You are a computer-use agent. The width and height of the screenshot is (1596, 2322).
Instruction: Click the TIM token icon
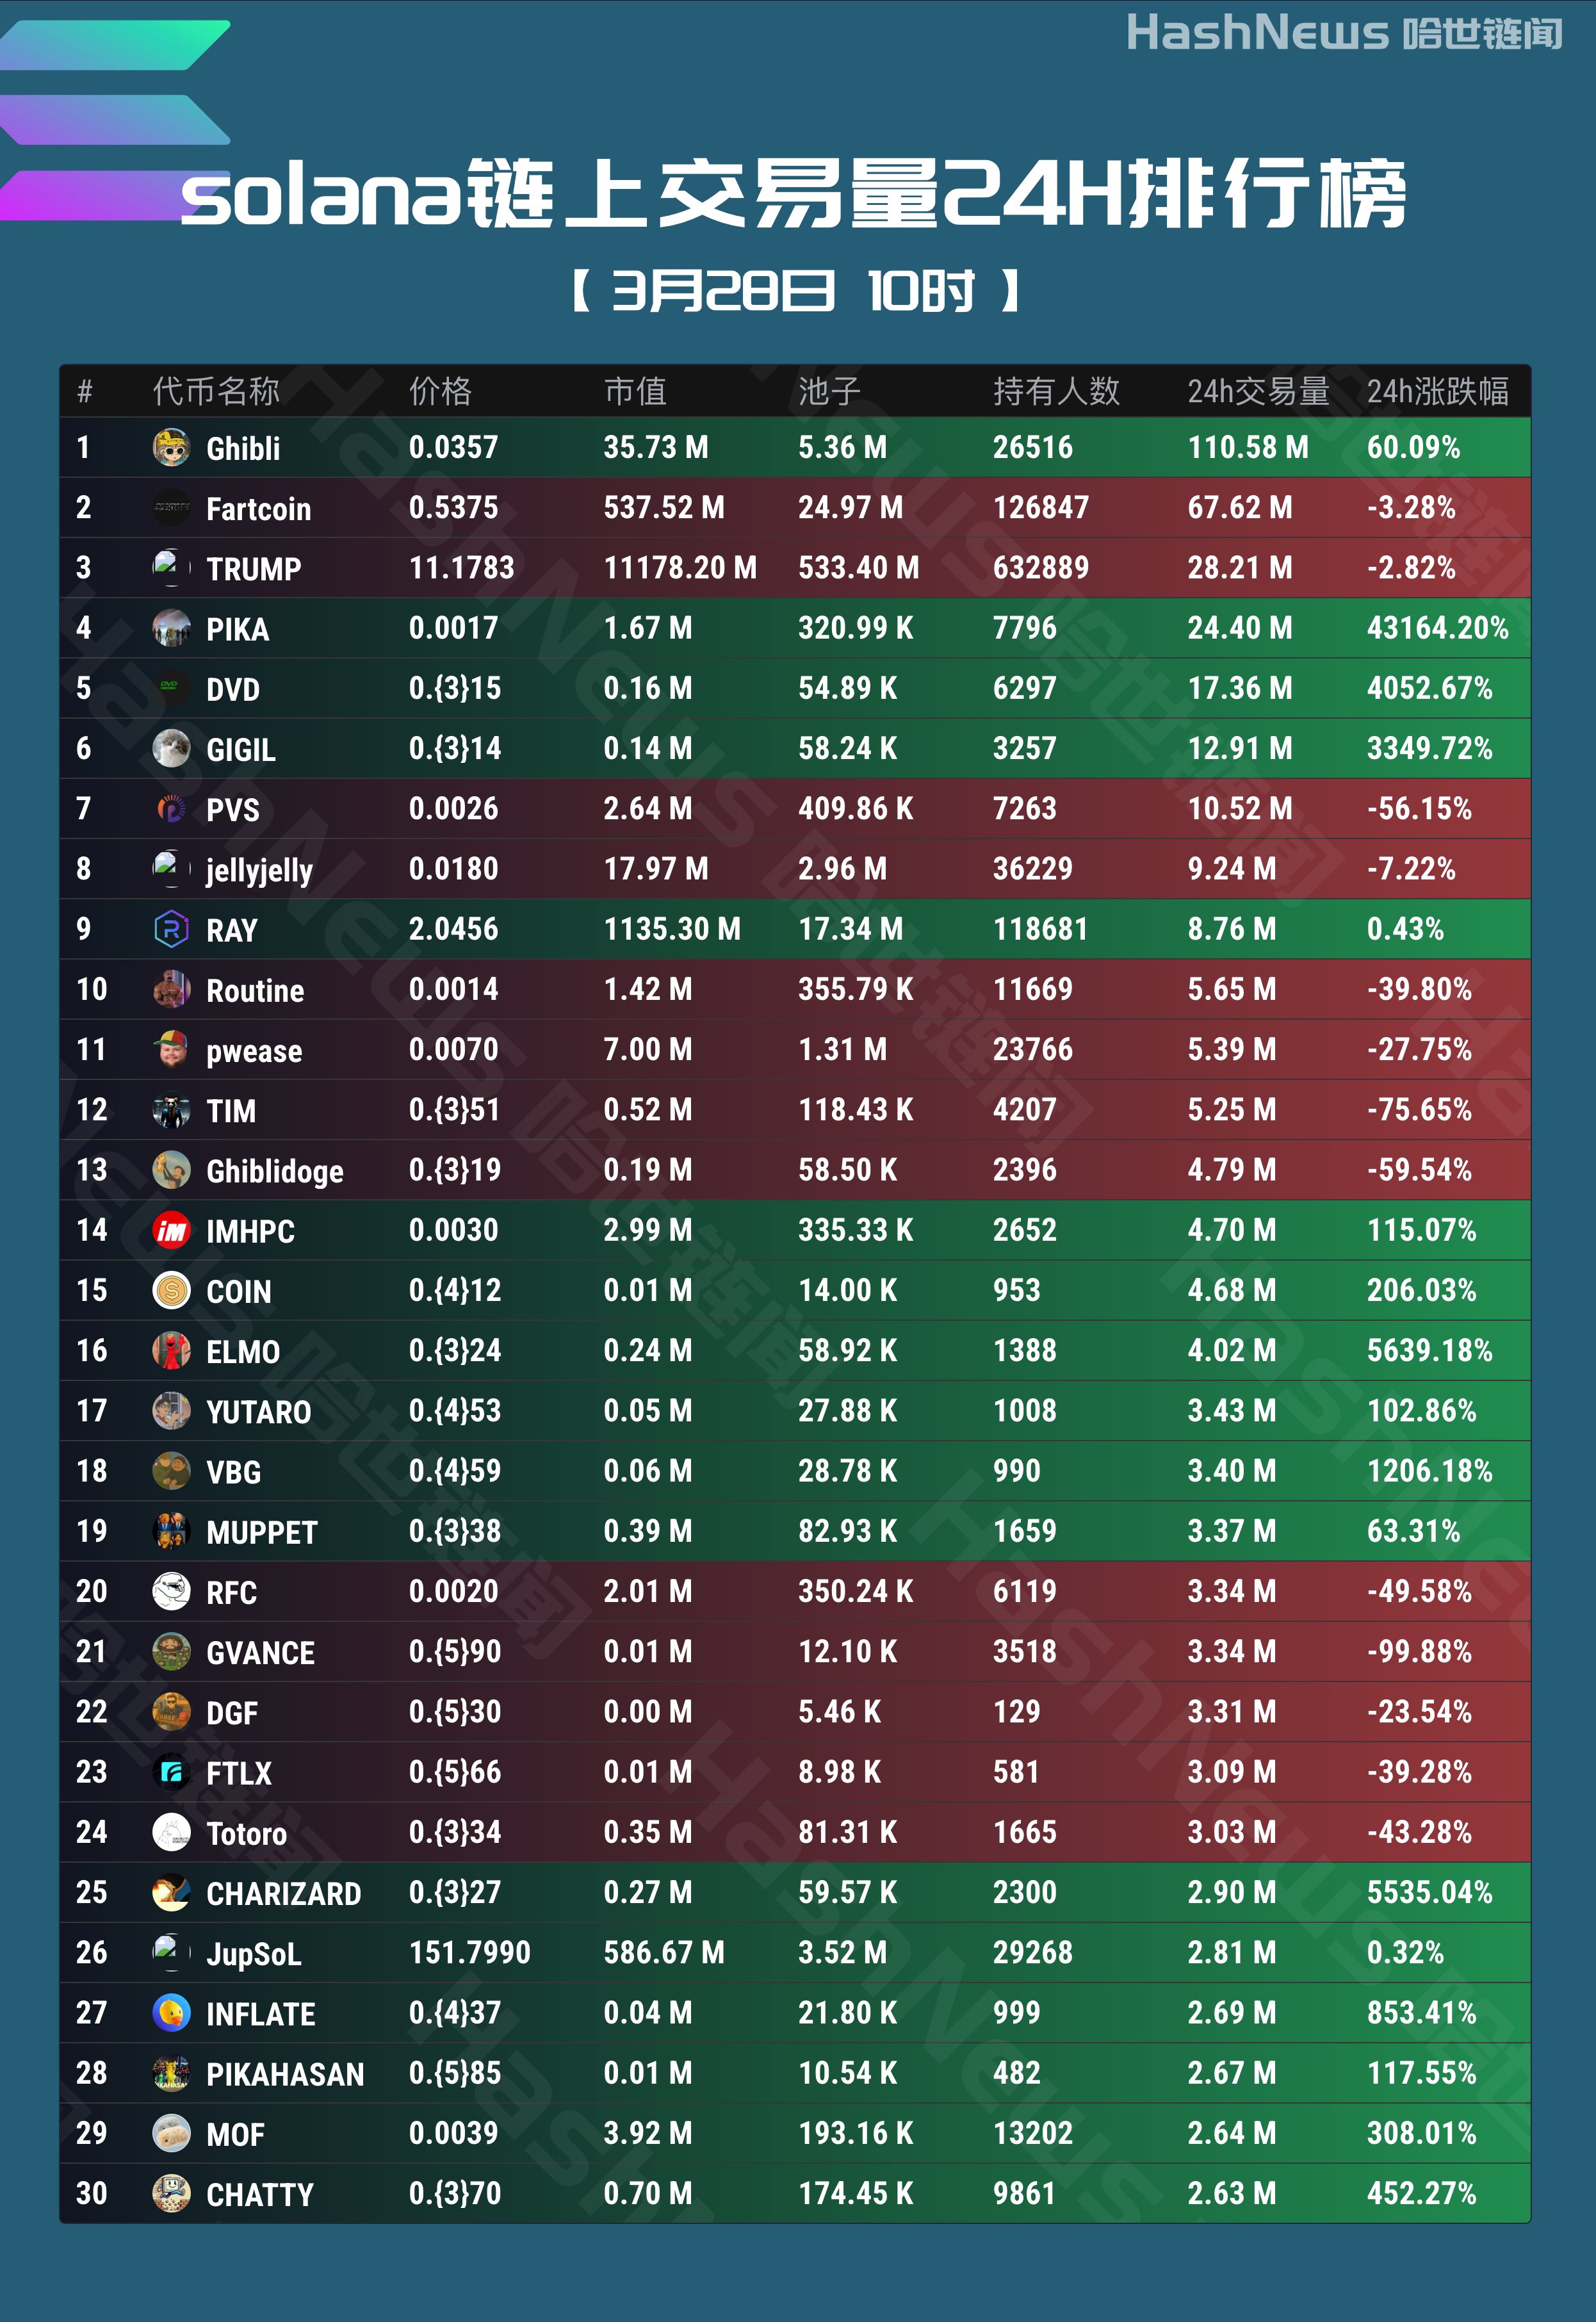(x=171, y=1110)
